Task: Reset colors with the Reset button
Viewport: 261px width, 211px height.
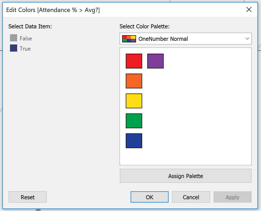Action: coord(28,197)
